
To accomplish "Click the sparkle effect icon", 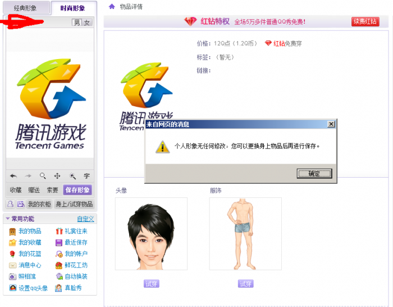I will coord(72,176).
